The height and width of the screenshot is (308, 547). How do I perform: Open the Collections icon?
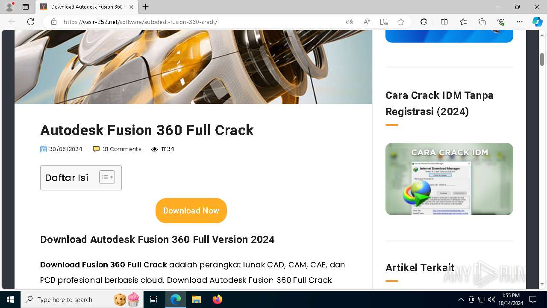[x=482, y=22]
